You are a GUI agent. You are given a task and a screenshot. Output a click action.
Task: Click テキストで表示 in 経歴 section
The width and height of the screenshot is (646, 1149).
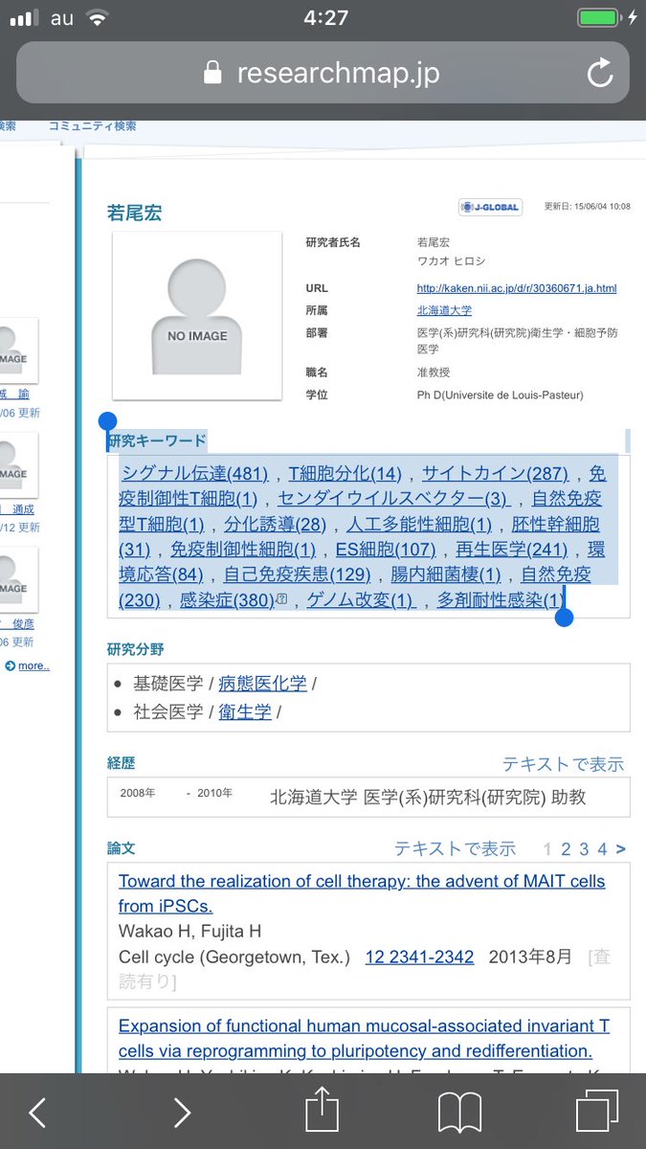coord(564,764)
